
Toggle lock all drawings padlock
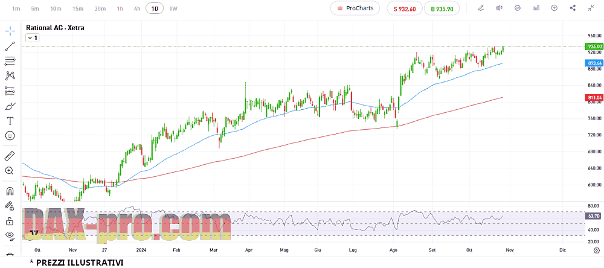pyautogui.click(x=10, y=221)
